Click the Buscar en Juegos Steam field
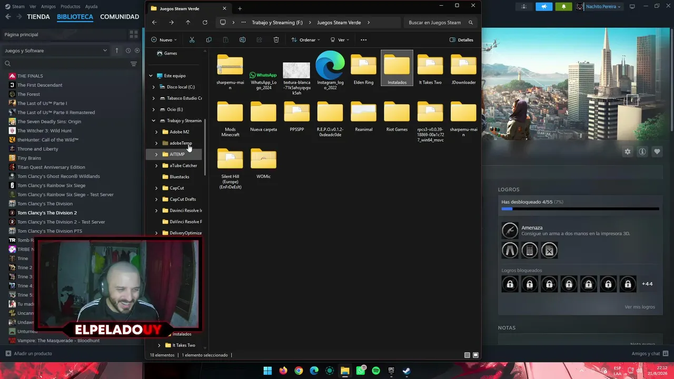 441,23
